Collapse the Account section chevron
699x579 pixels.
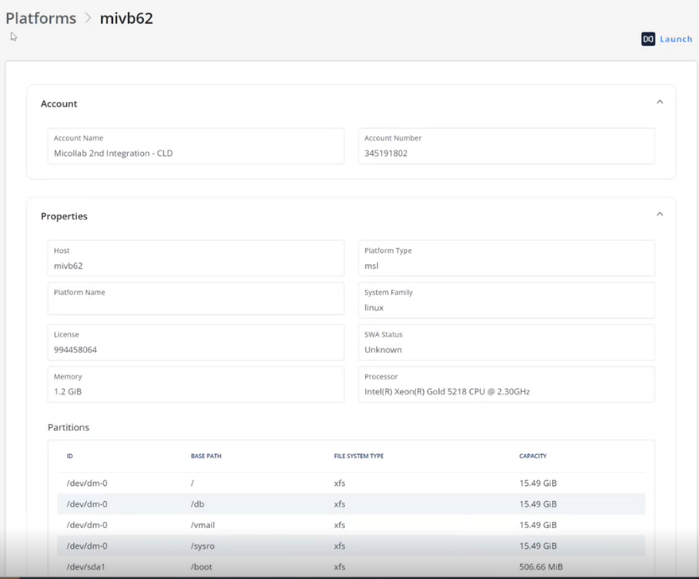point(660,102)
